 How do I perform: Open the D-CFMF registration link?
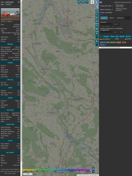pos(17,24)
